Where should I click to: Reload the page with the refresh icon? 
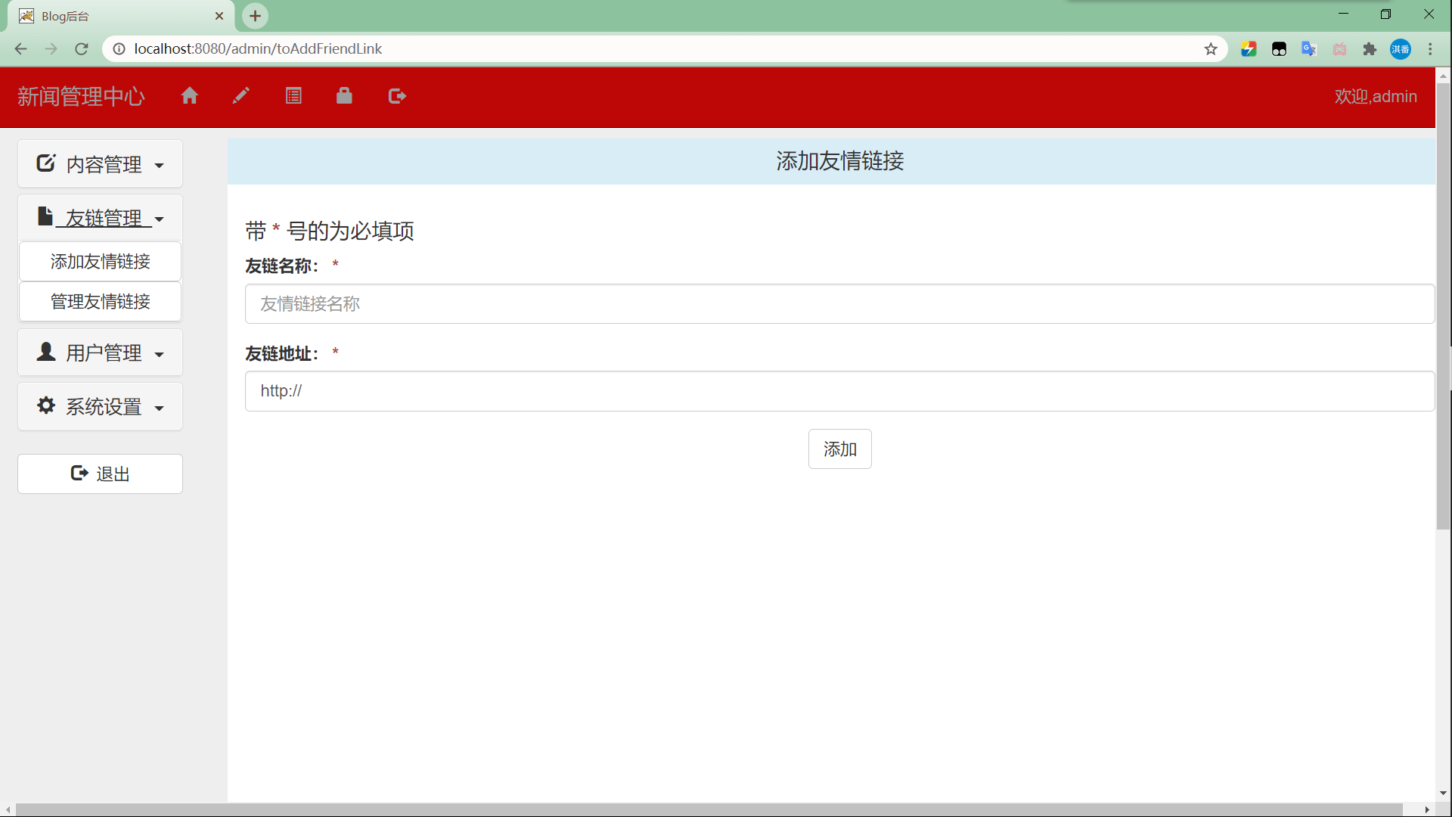[x=82, y=49]
